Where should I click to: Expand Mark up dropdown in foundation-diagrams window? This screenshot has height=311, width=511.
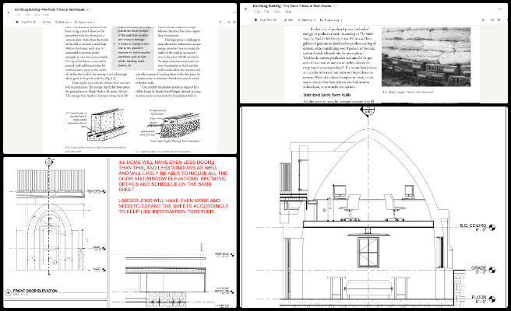tap(63, 22)
